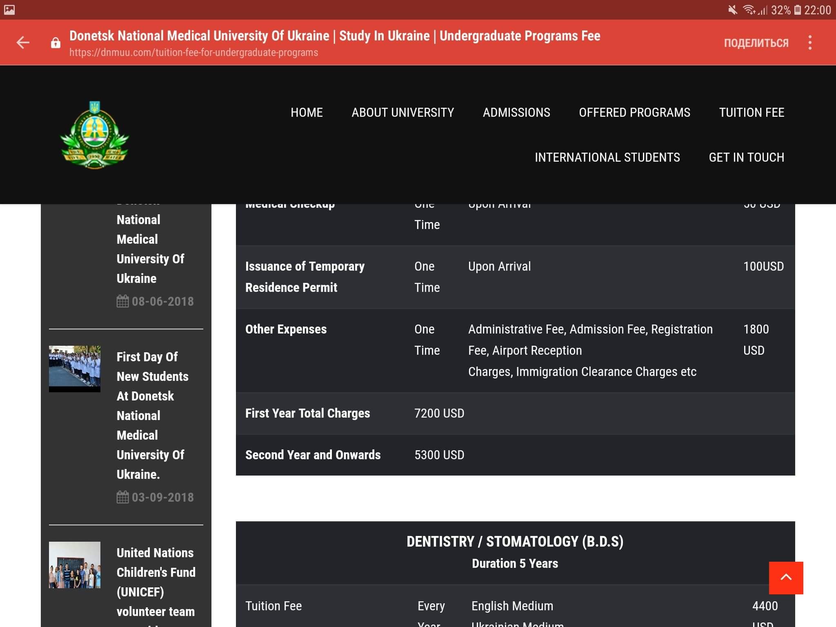The width and height of the screenshot is (836, 627).
Task: Select 'Issuance of Temporary Residence Permit' text
Action: coord(305,277)
